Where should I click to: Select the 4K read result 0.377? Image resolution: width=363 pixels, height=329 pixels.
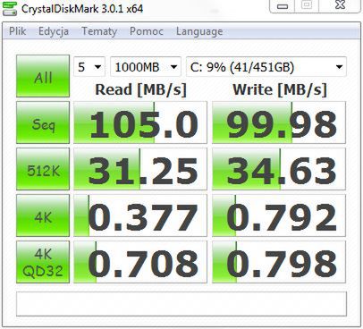tap(140, 215)
